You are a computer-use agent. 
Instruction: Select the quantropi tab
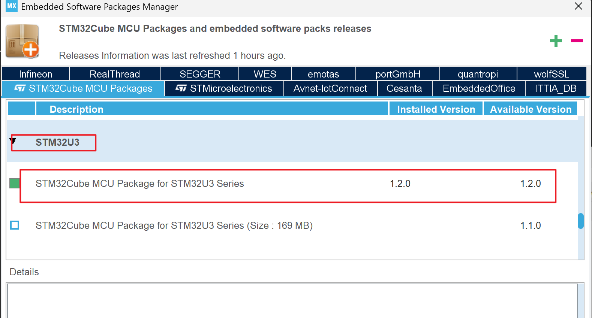point(478,74)
